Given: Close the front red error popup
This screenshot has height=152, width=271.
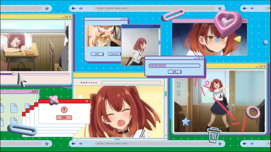Looking at the screenshot, I should [x=87, y=101].
